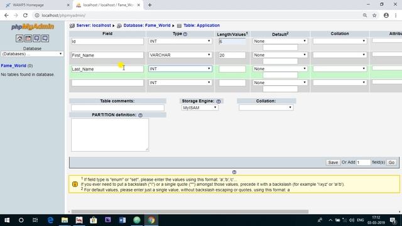Open Task View in taskbar
The height and width of the screenshot is (226, 402).
(x=35, y=220)
